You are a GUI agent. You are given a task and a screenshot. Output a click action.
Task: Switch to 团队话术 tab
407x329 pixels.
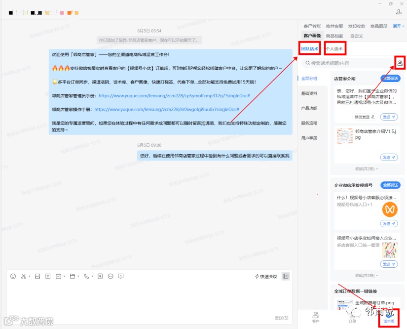coord(310,48)
